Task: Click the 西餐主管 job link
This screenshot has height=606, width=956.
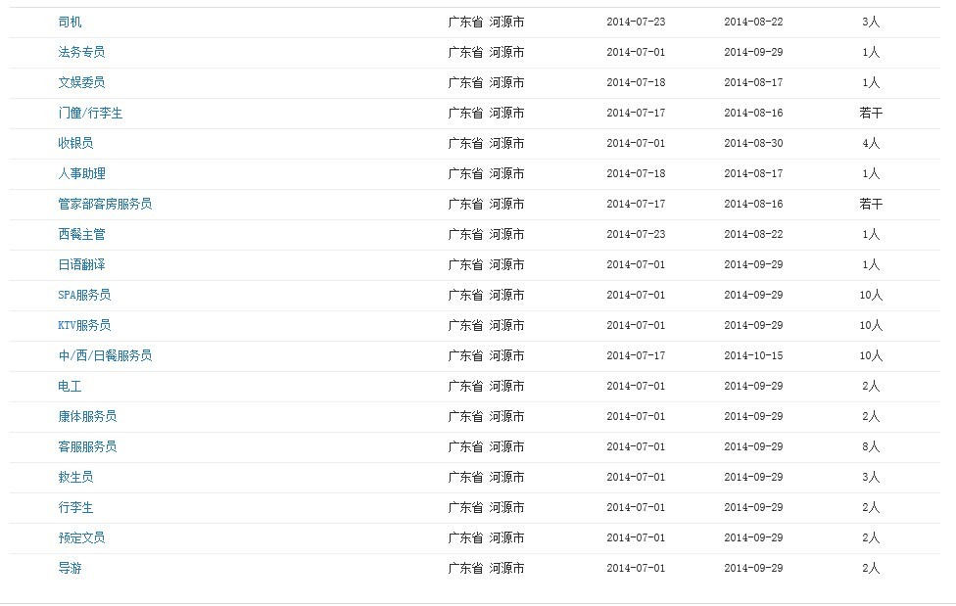Action: click(81, 235)
